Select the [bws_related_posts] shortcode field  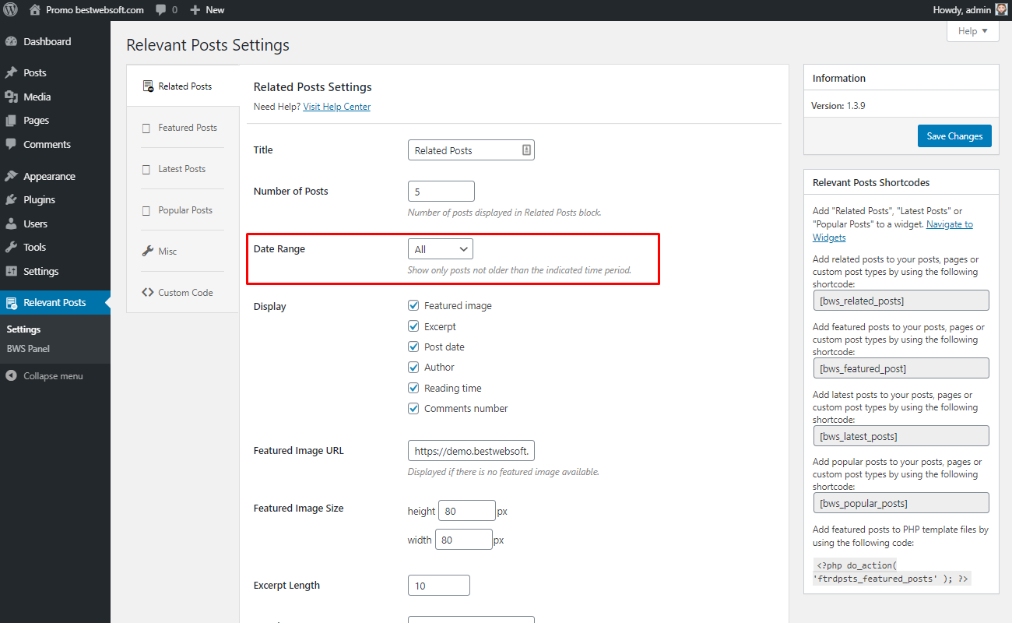pos(901,301)
